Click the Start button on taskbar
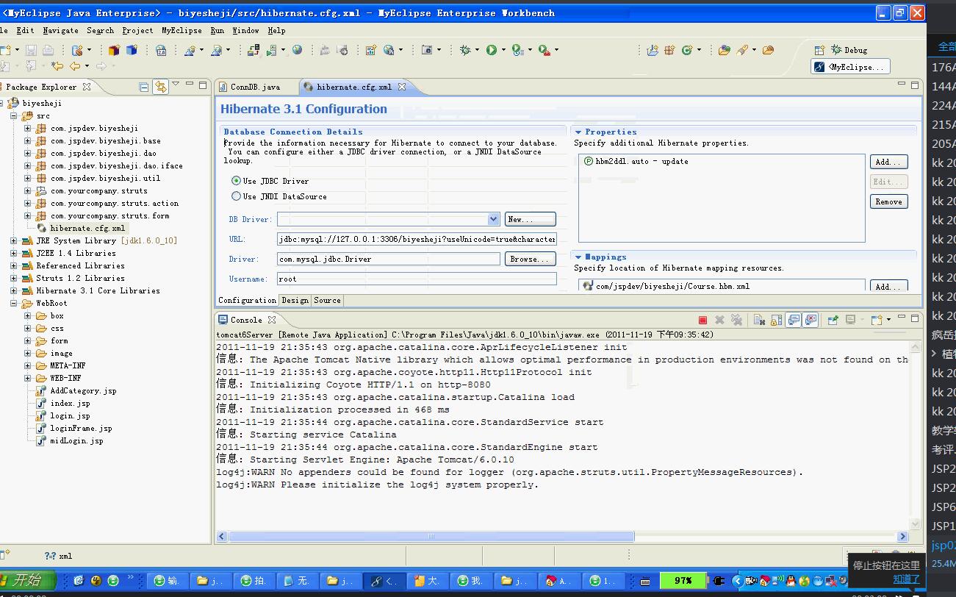 tap(26, 580)
